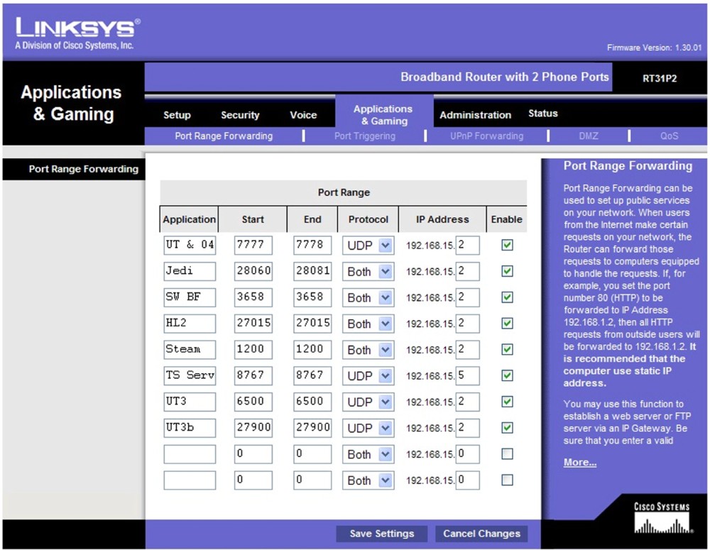The width and height of the screenshot is (710, 550).
Task: Open protocol dropdown for UT3
Action: [368, 402]
